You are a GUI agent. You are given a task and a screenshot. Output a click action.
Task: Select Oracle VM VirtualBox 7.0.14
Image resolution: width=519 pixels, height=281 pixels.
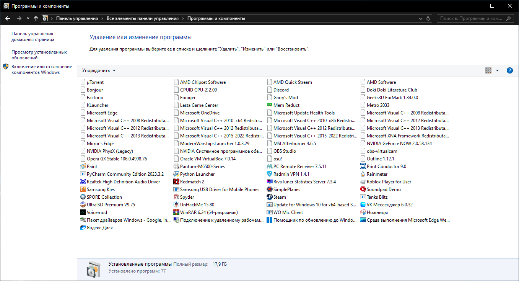click(x=205, y=159)
